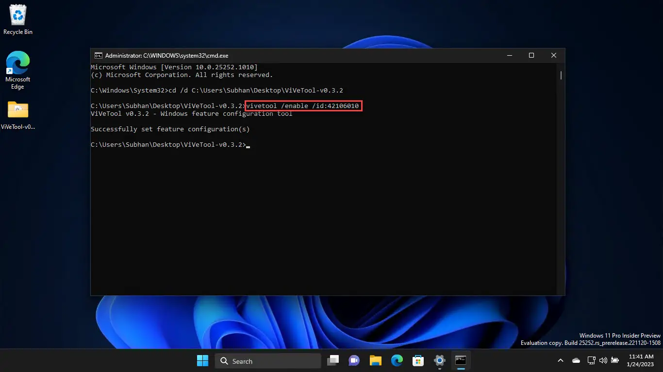Screen dimensions: 663x372
Task: Click the cmd.exe title bar icon
Action: coord(98,56)
